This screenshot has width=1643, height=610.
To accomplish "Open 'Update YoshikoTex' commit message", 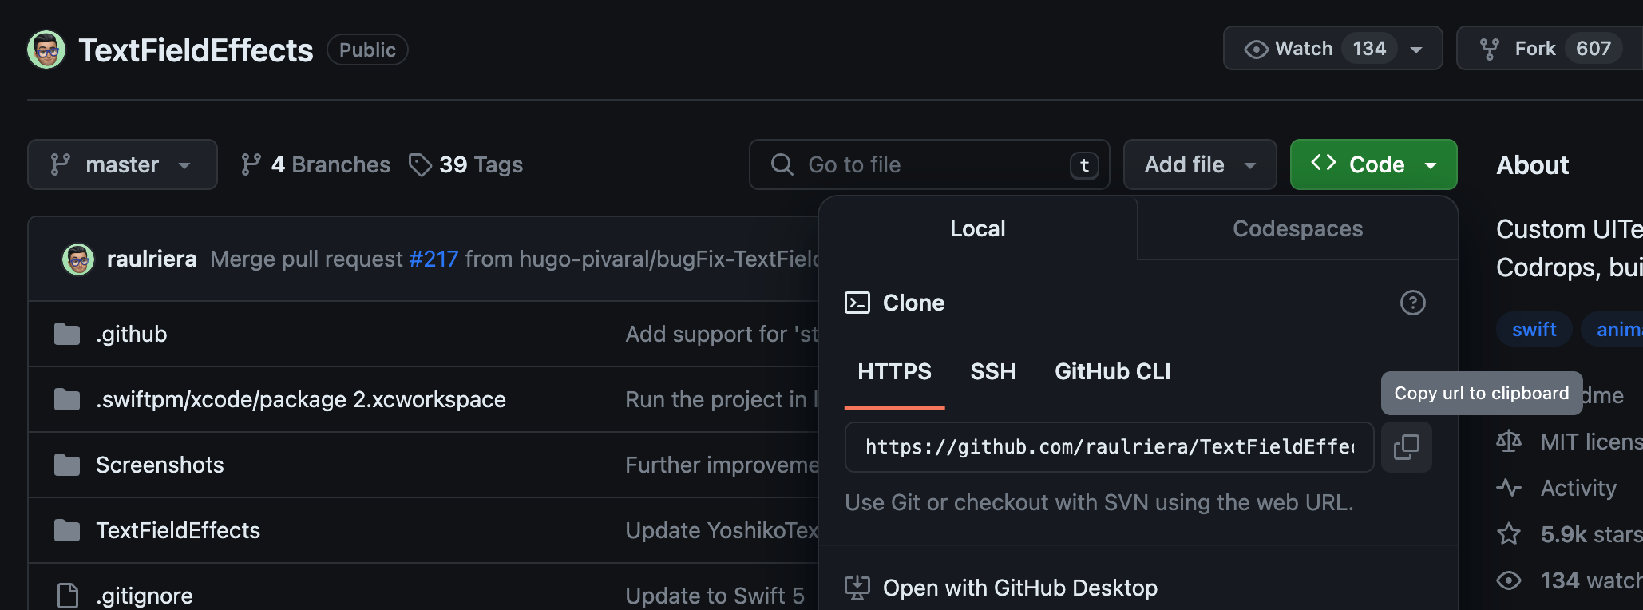I will (x=722, y=530).
